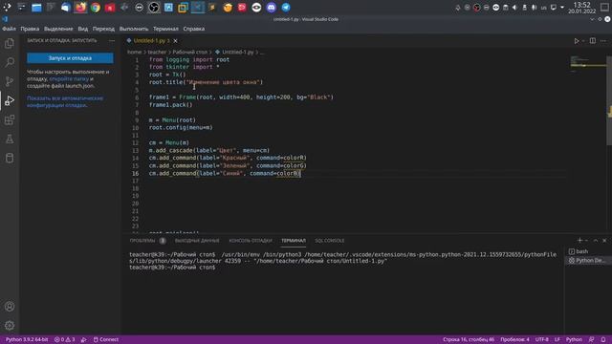612x344 pixels.
Task: Change the UTF-8 encoding in status bar
Action: tap(542, 340)
